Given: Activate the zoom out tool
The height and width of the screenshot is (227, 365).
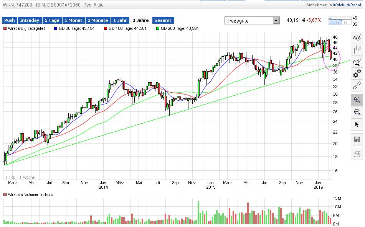Looking at the screenshot, I should coord(357,112).
